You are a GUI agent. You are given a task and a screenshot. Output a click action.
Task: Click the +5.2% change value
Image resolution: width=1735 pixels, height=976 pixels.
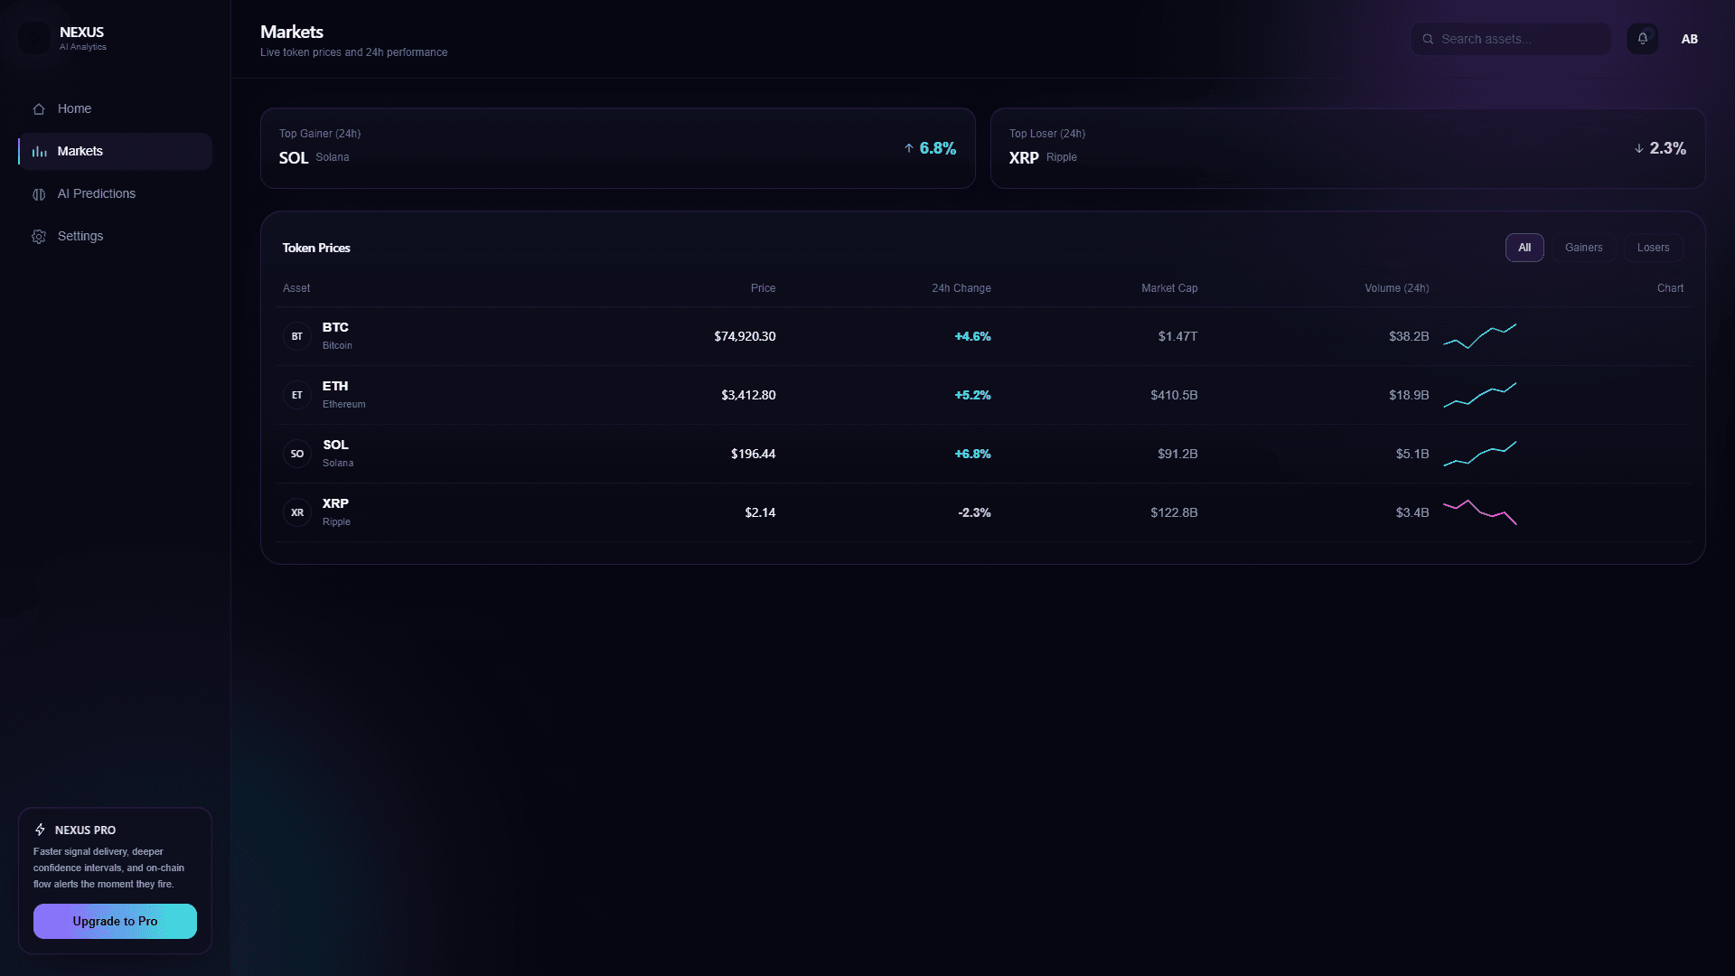pyautogui.click(x=972, y=395)
